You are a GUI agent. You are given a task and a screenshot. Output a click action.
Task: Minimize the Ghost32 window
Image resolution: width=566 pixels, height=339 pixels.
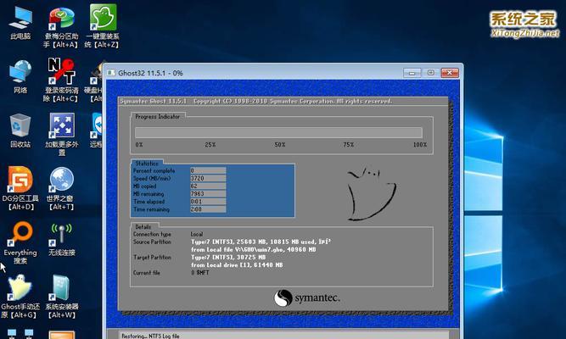click(x=412, y=73)
